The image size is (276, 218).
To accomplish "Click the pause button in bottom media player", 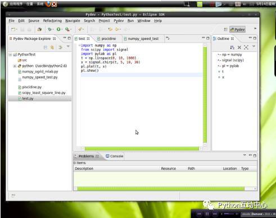I will (x=207, y=214).
